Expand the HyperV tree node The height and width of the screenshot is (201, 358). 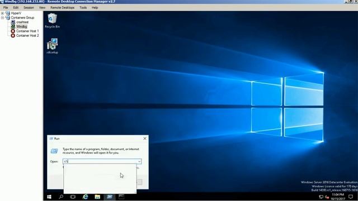[2, 13]
